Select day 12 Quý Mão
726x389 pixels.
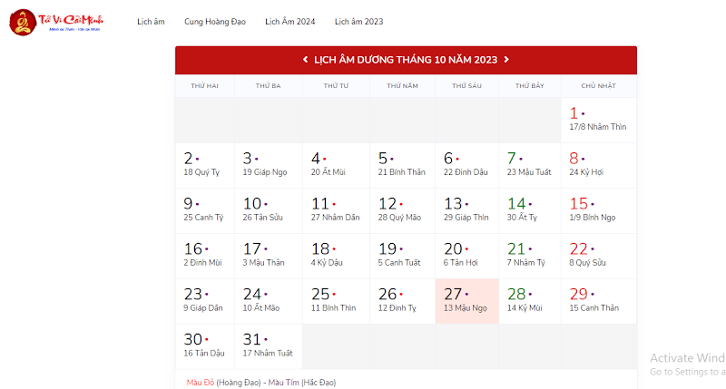coord(402,210)
